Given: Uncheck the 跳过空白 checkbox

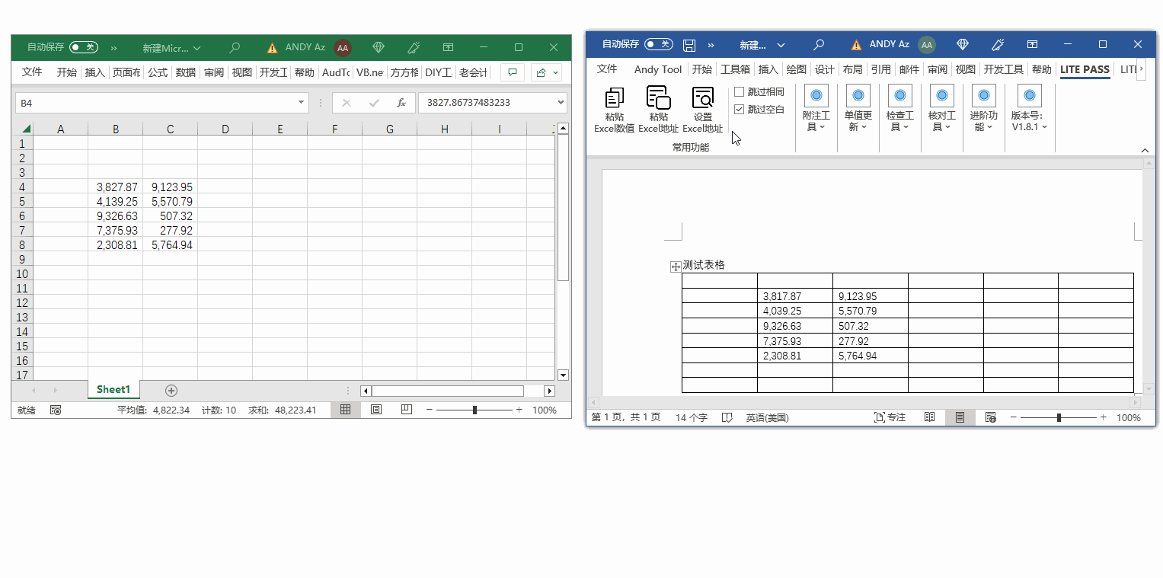Looking at the screenshot, I should (x=739, y=110).
